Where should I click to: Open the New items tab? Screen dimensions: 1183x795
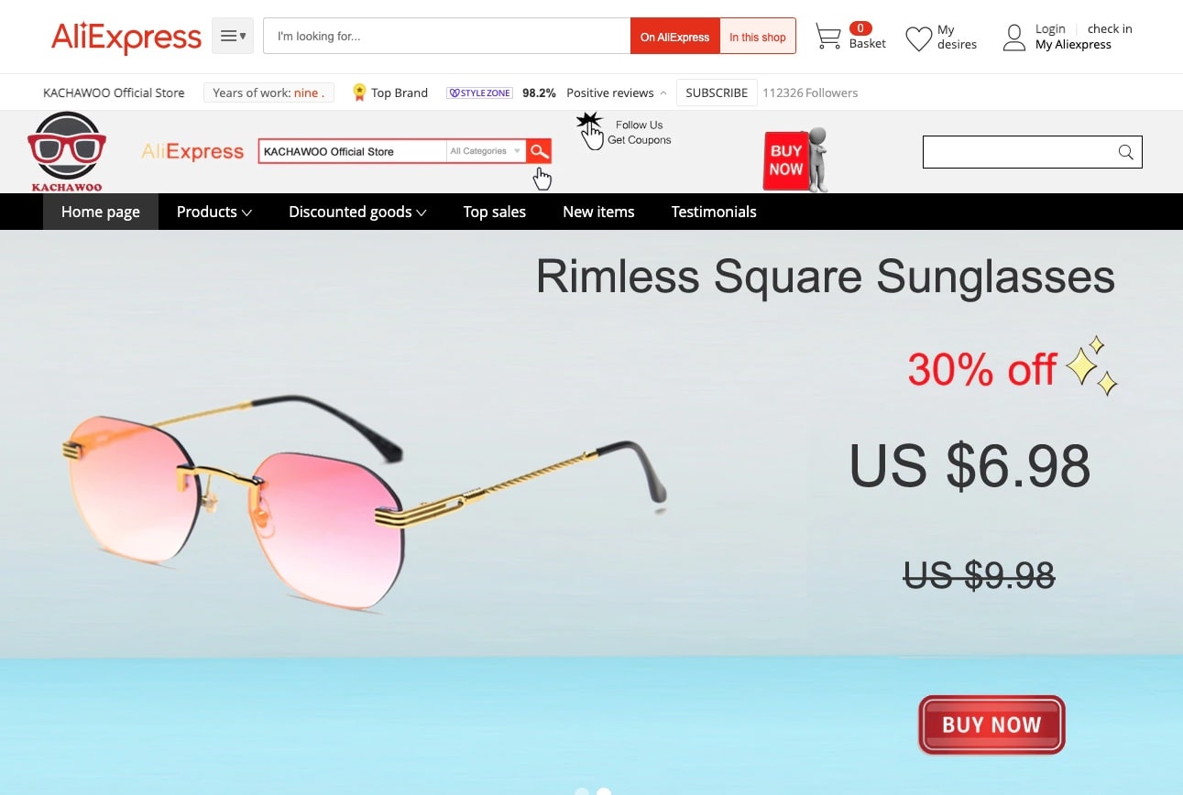pyautogui.click(x=598, y=212)
